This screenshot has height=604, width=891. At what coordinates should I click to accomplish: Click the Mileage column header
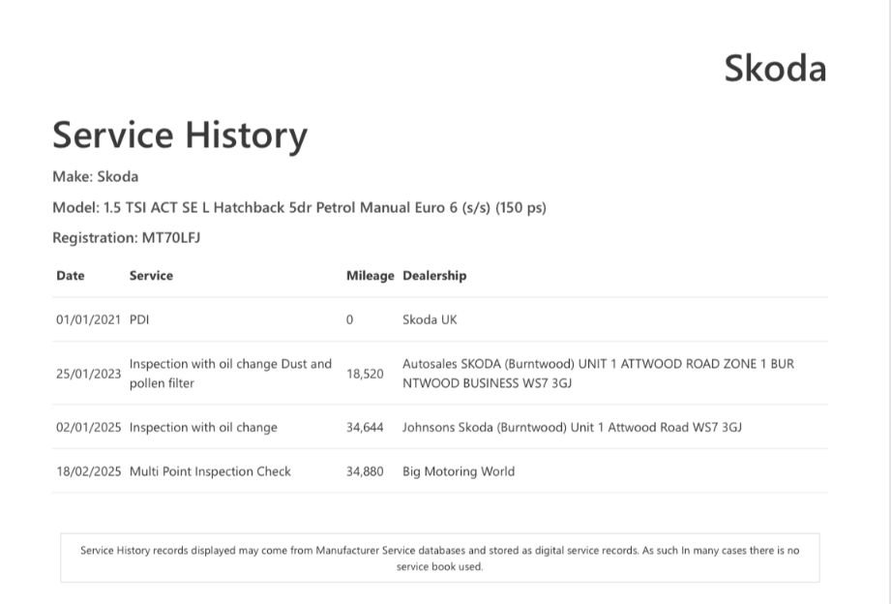point(370,276)
